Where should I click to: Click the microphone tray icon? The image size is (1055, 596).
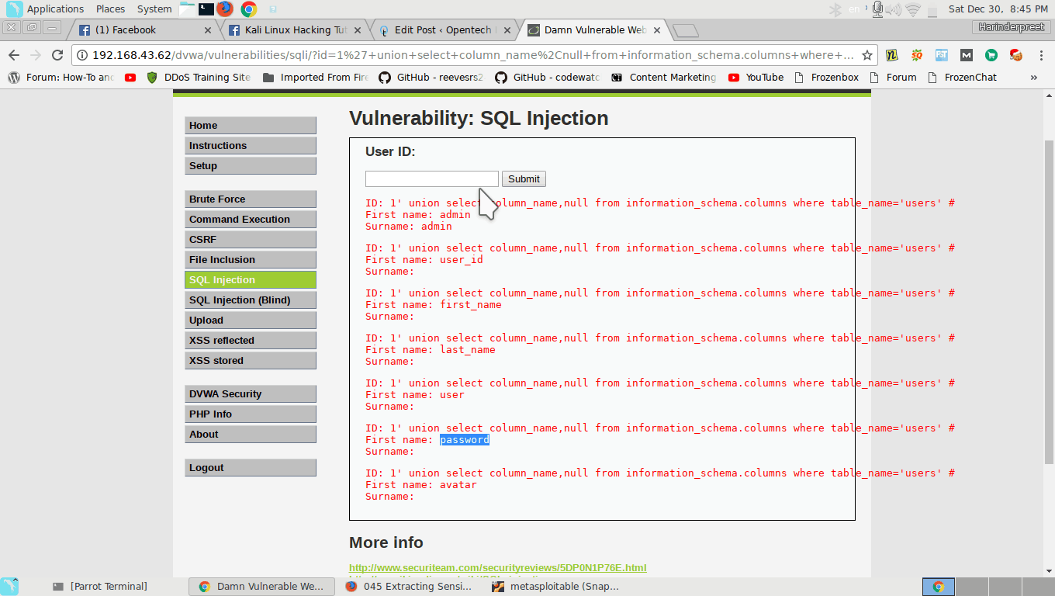[x=877, y=9]
